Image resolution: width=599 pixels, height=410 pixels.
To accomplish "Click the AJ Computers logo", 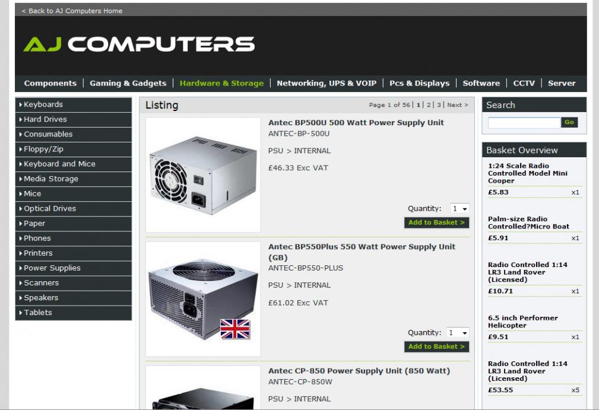I will tap(139, 44).
